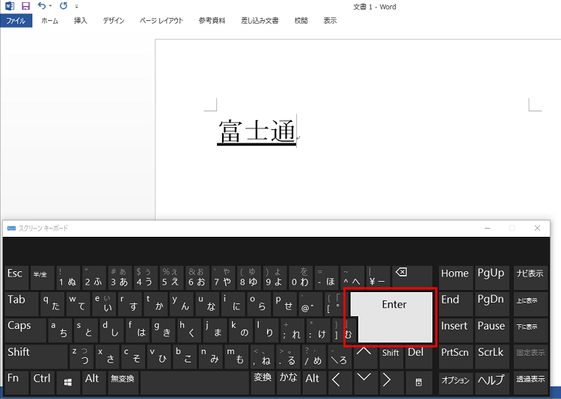Switch to the 挿入 ribbon tab
This screenshot has height=399, width=561.
tap(81, 21)
